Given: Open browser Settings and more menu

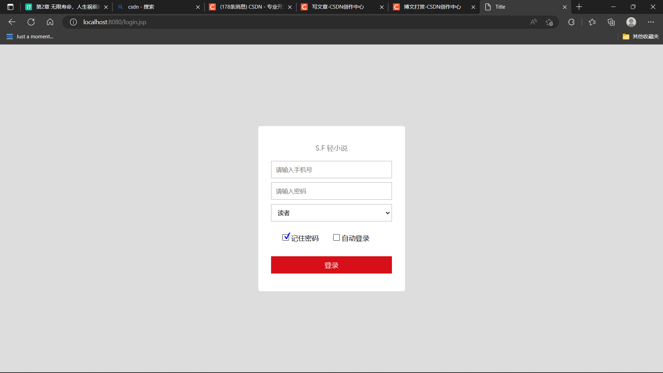Looking at the screenshot, I should (651, 22).
